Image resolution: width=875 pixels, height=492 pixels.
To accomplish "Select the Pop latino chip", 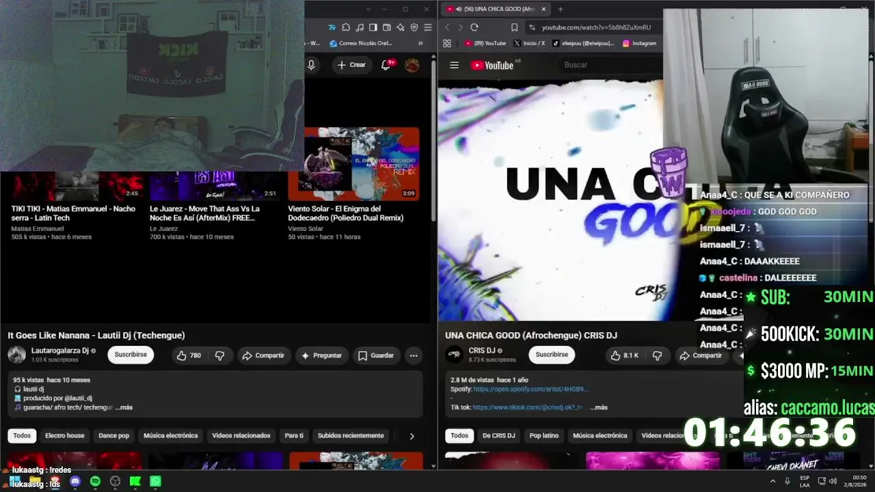I will (x=544, y=435).
